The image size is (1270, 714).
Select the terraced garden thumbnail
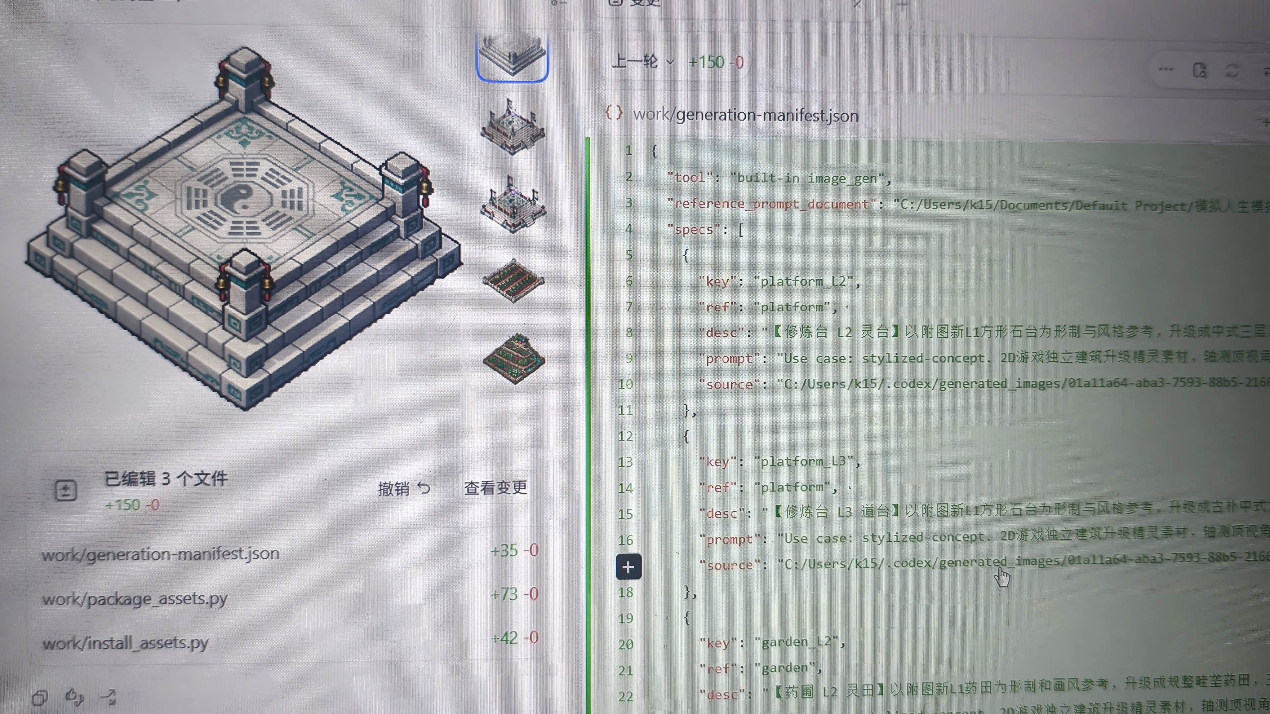[x=514, y=358]
